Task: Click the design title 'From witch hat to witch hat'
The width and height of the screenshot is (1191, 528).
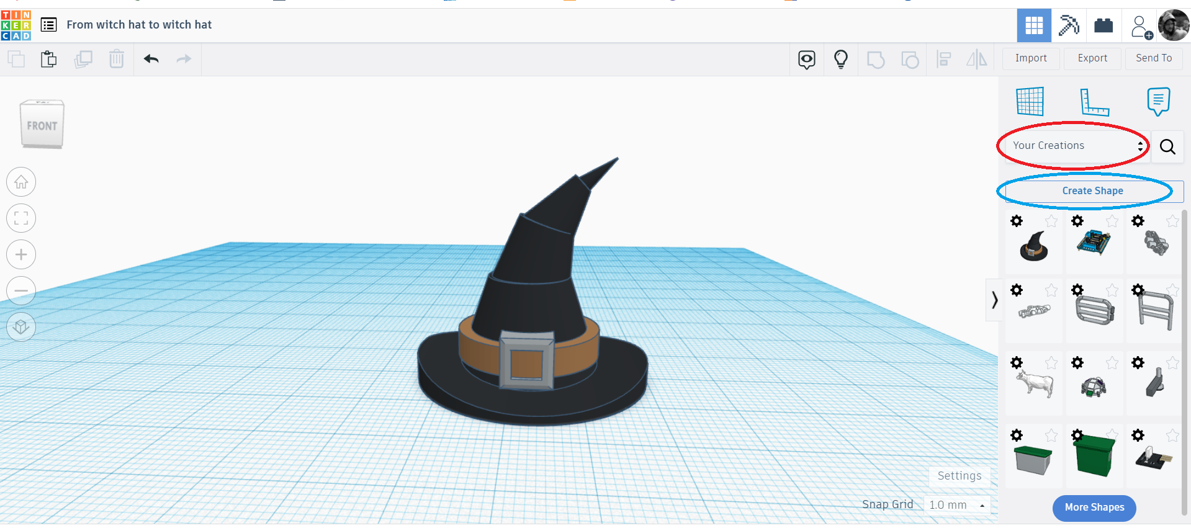Action: click(139, 25)
